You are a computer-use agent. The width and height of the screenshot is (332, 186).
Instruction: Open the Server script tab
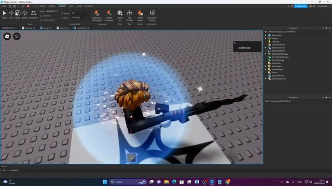pyautogui.click(x=46, y=28)
